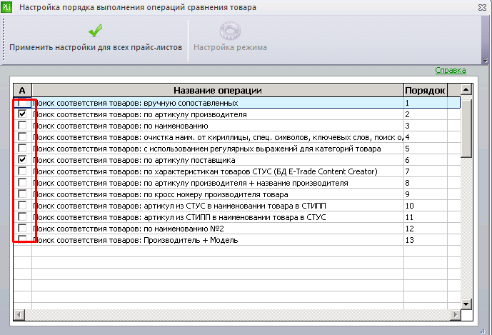Open the Справка help link
This screenshot has width=492, height=335.
(x=451, y=70)
